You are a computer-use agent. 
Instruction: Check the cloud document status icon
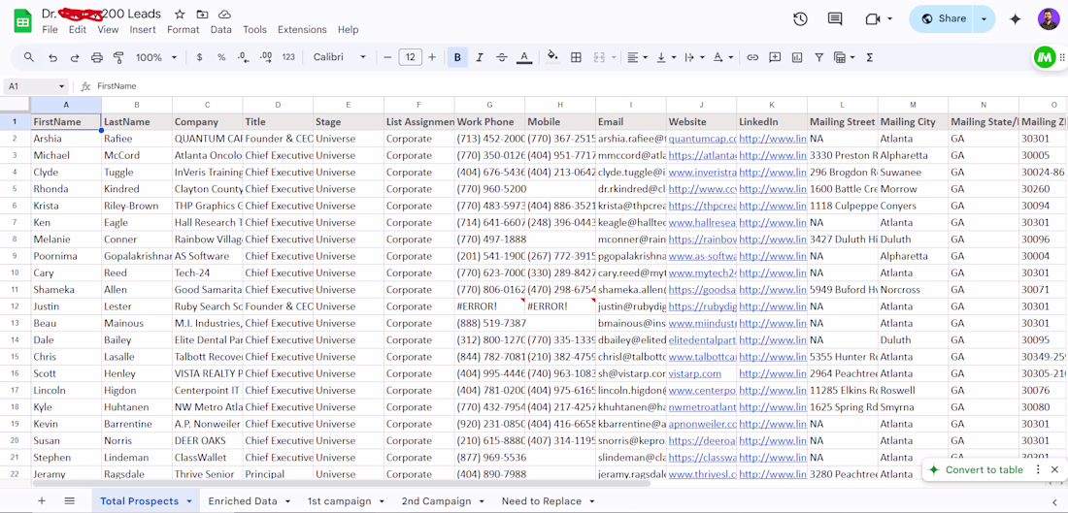coord(224,15)
